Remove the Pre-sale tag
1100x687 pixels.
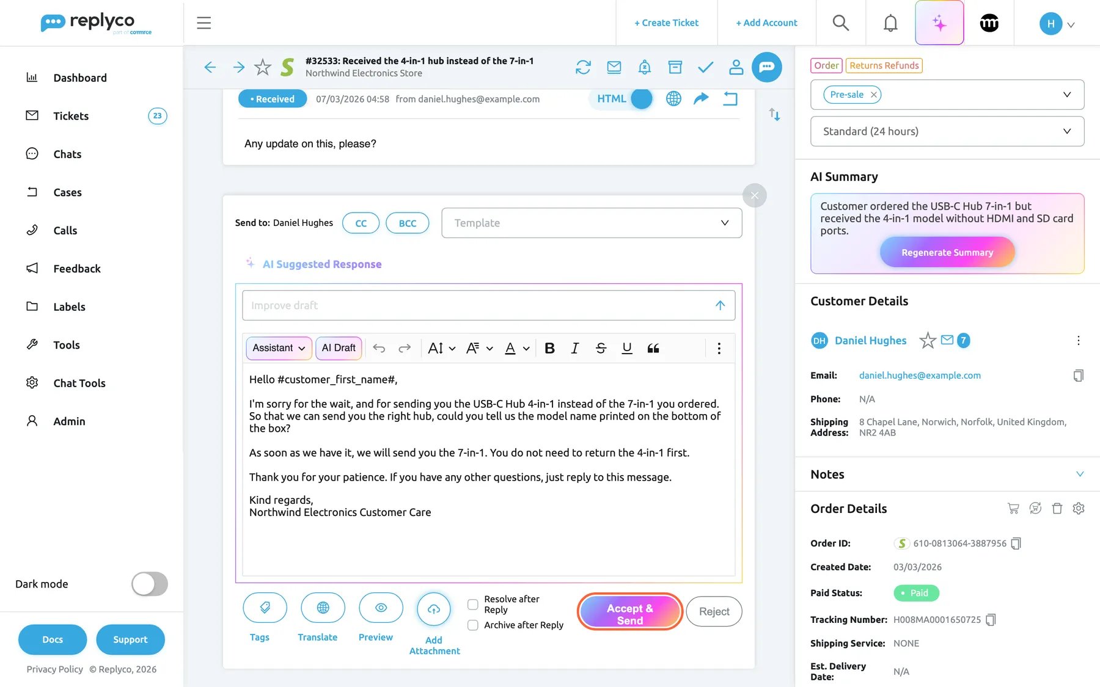874,95
